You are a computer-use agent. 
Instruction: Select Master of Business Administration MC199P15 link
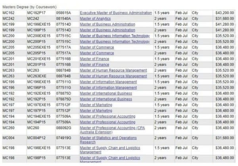coord(107,30)
